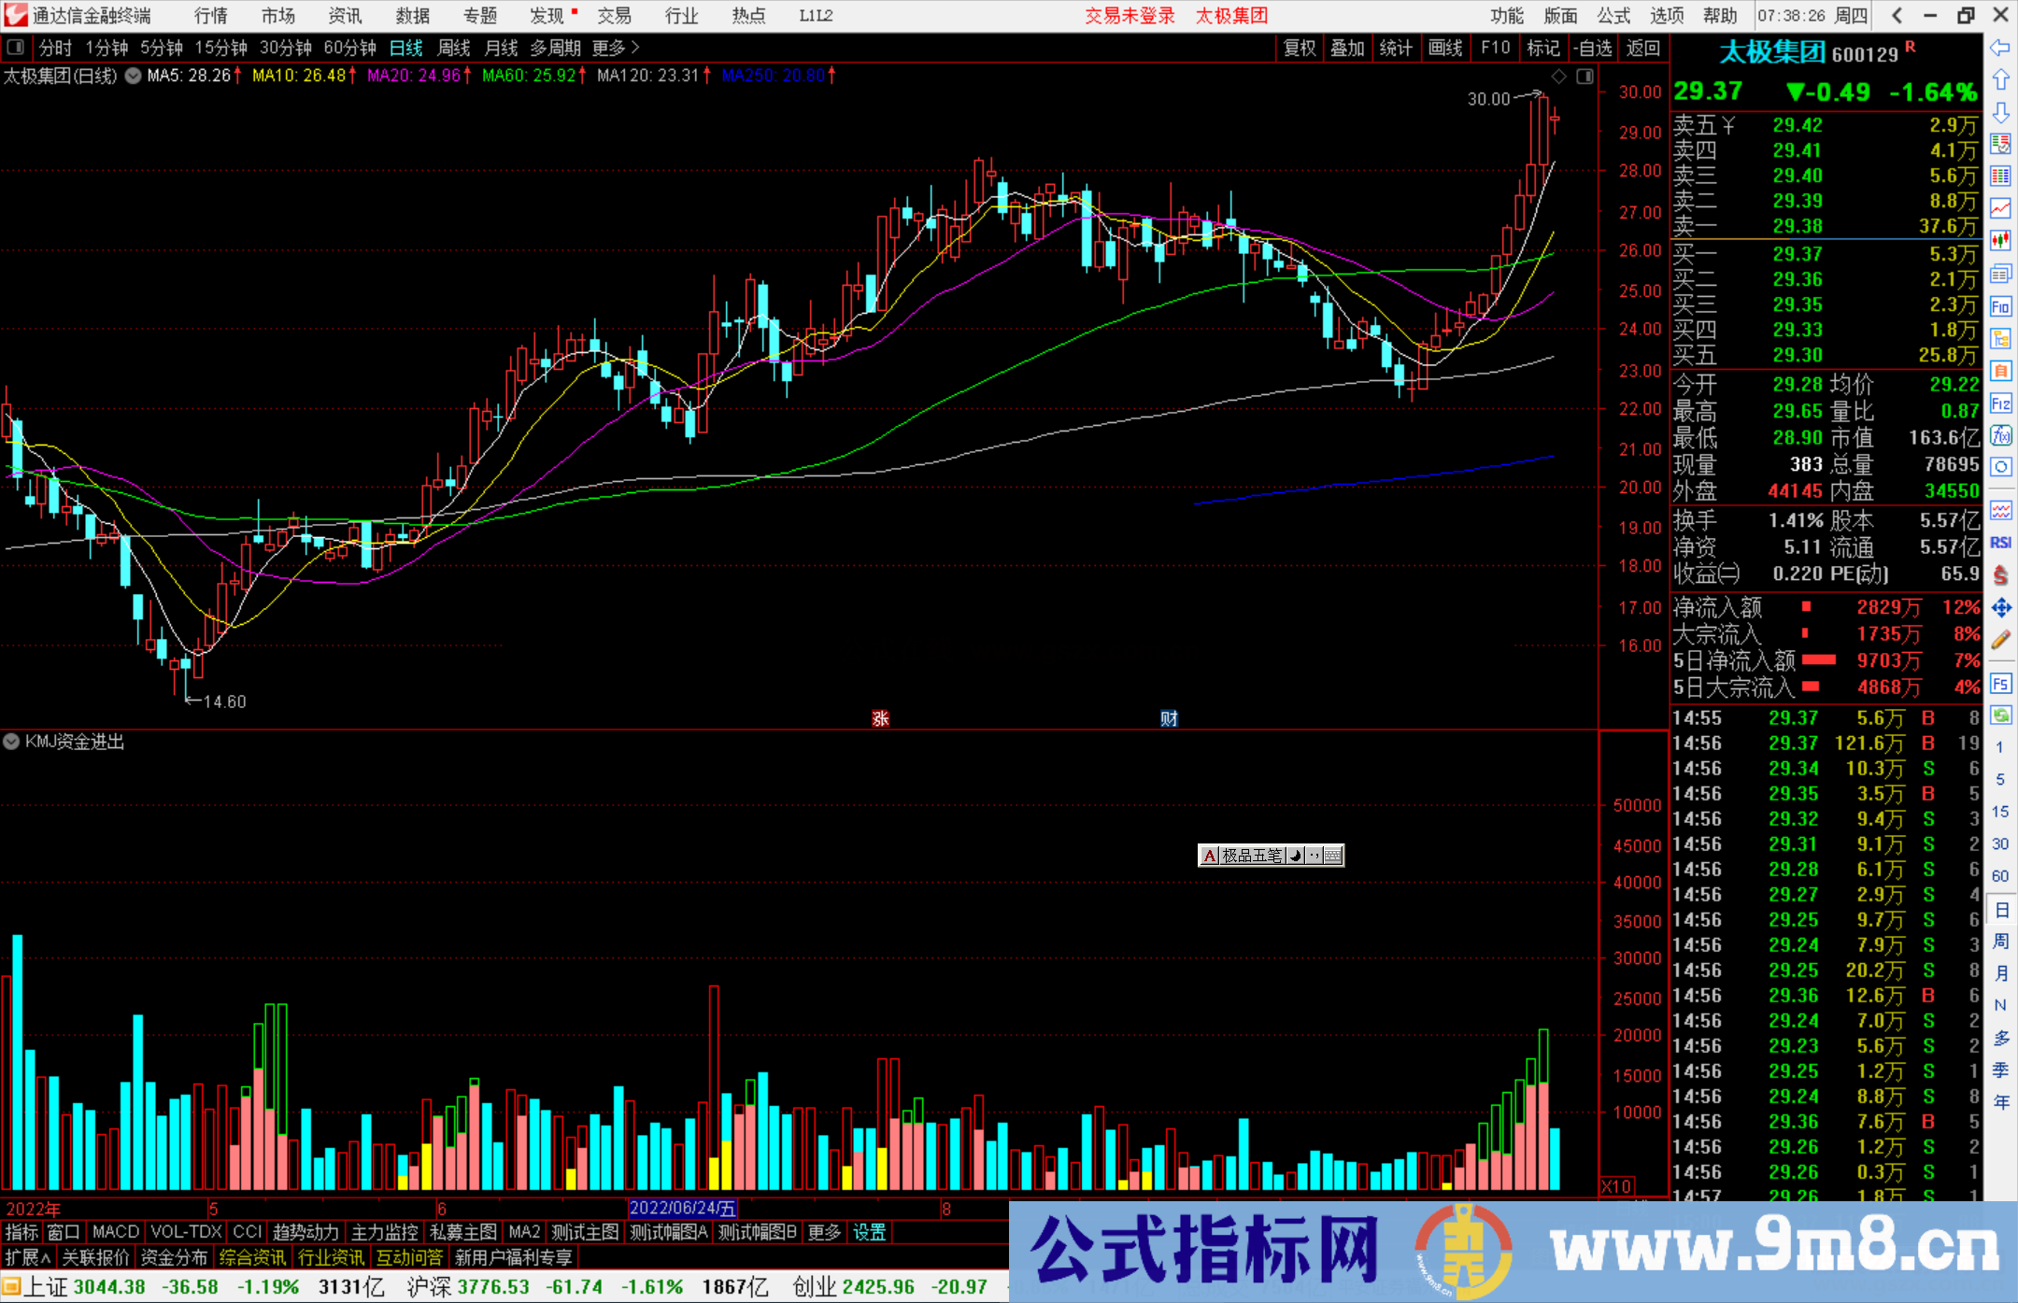The width and height of the screenshot is (2018, 1303).
Task: Open the candlestick chart sidebar icon
Action: tap(2000, 241)
